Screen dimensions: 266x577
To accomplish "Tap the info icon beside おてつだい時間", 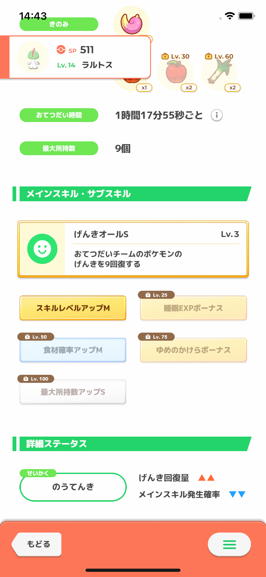I will [x=217, y=115].
